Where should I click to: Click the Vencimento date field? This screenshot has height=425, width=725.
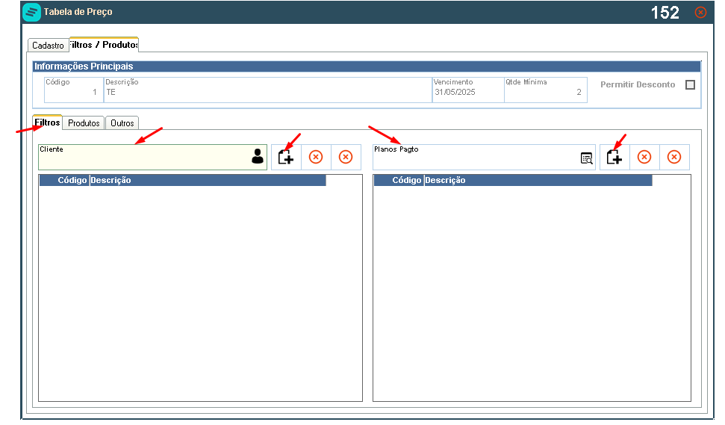coord(468,90)
